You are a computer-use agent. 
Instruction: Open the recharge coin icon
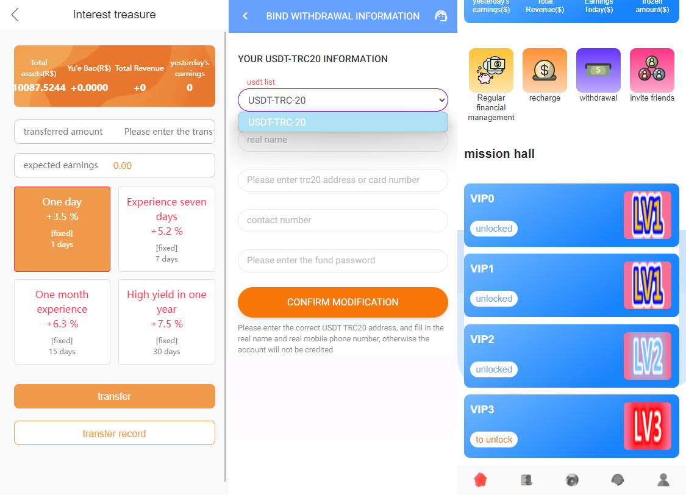[x=545, y=70]
